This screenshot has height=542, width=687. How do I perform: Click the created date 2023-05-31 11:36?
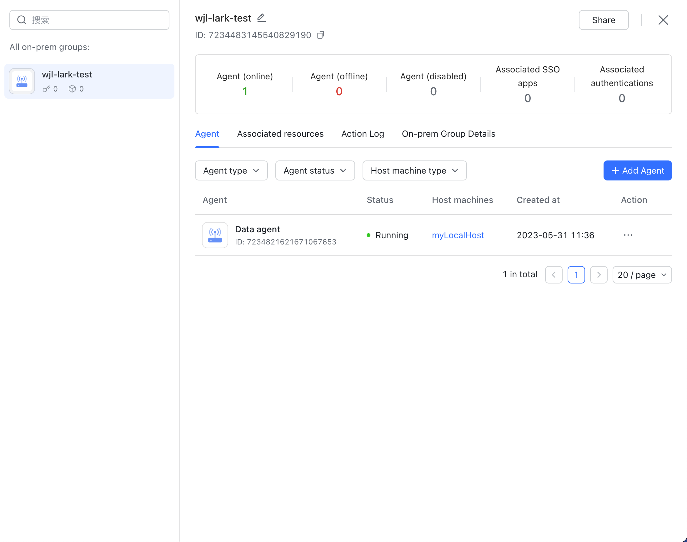(555, 235)
